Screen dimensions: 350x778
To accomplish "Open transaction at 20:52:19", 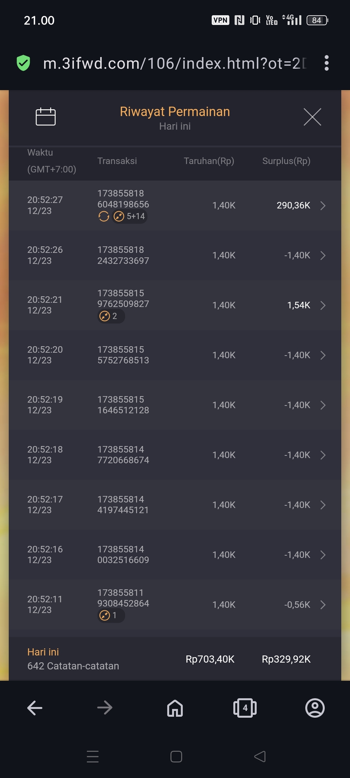I will click(x=123, y=405).
